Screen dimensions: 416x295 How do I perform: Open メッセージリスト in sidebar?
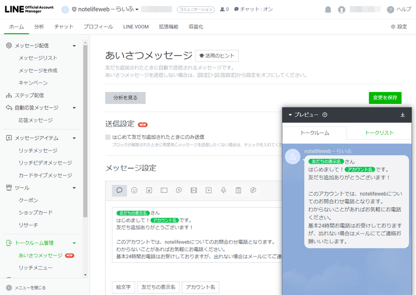point(38,58)
